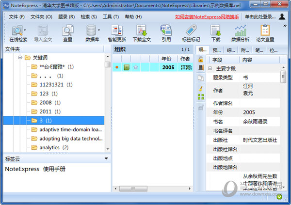The width and height of the screenshot is (291, 205).
Task: Click the NoteExpress tag in tag cloud
Action: click(x=22, y=169)
